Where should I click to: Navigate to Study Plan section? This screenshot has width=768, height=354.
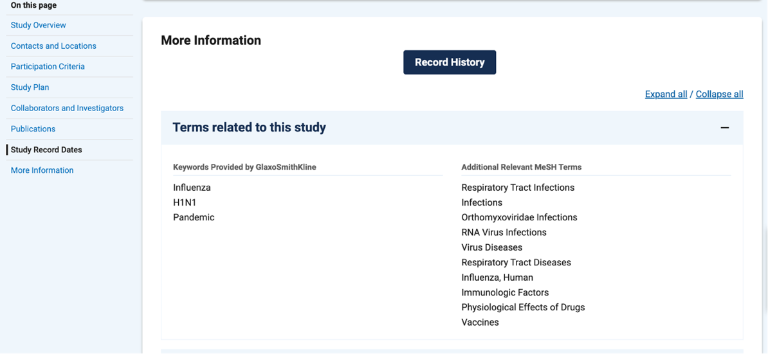click(30, 87)
